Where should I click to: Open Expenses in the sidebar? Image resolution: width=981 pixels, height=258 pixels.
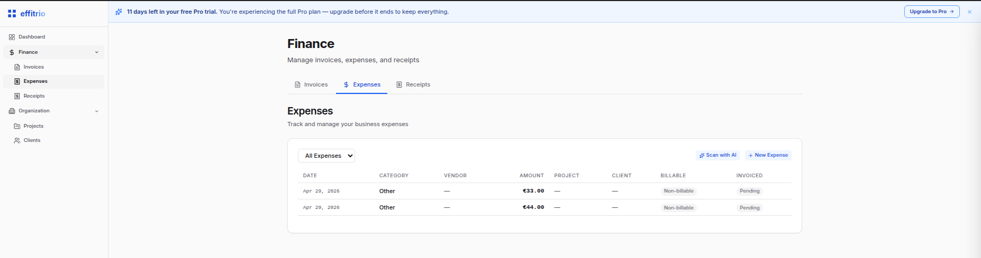54,81
